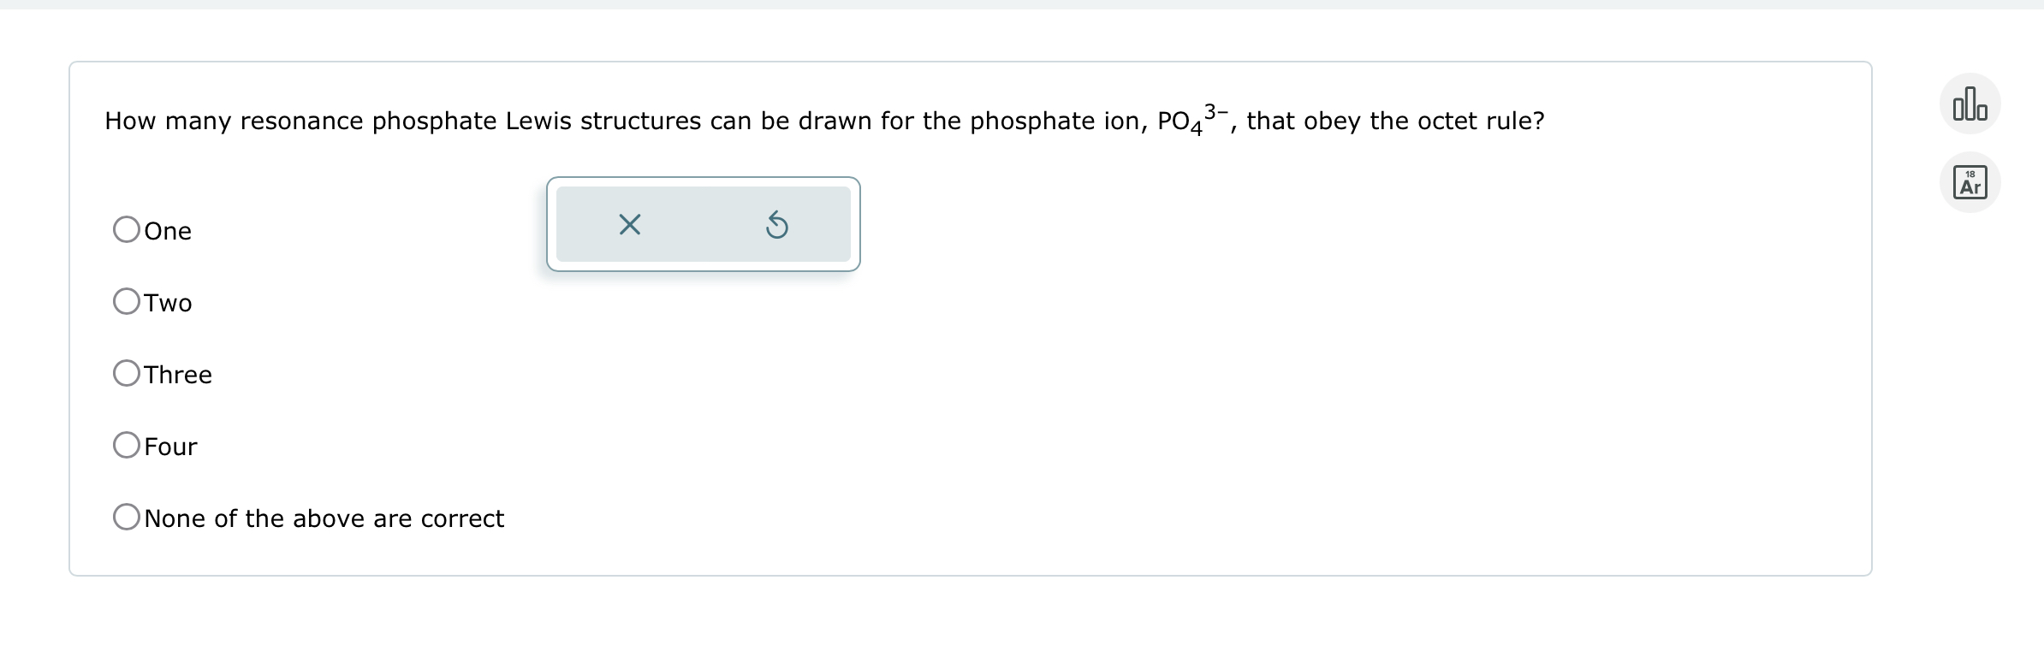
Task: Click the Three option label text
Action: [x=178, y=374]
